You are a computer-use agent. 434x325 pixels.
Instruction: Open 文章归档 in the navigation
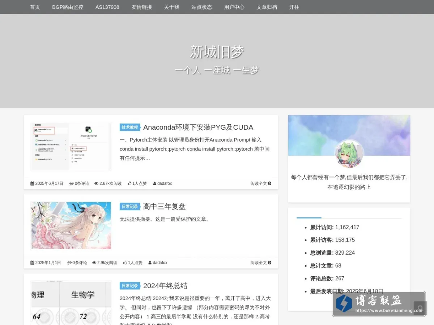267,7
